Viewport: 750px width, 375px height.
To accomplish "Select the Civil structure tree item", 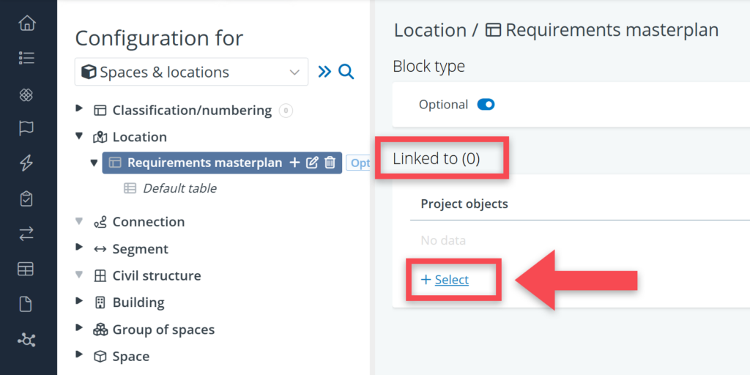I will (x=156, y=275).
